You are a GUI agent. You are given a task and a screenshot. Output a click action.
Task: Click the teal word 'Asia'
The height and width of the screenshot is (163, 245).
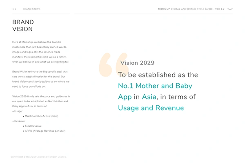(149, 97)
